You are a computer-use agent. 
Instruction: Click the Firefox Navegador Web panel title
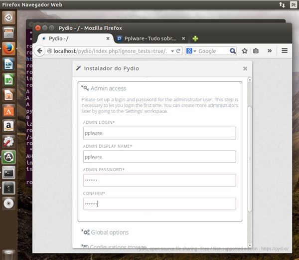(x=32, y=4)
